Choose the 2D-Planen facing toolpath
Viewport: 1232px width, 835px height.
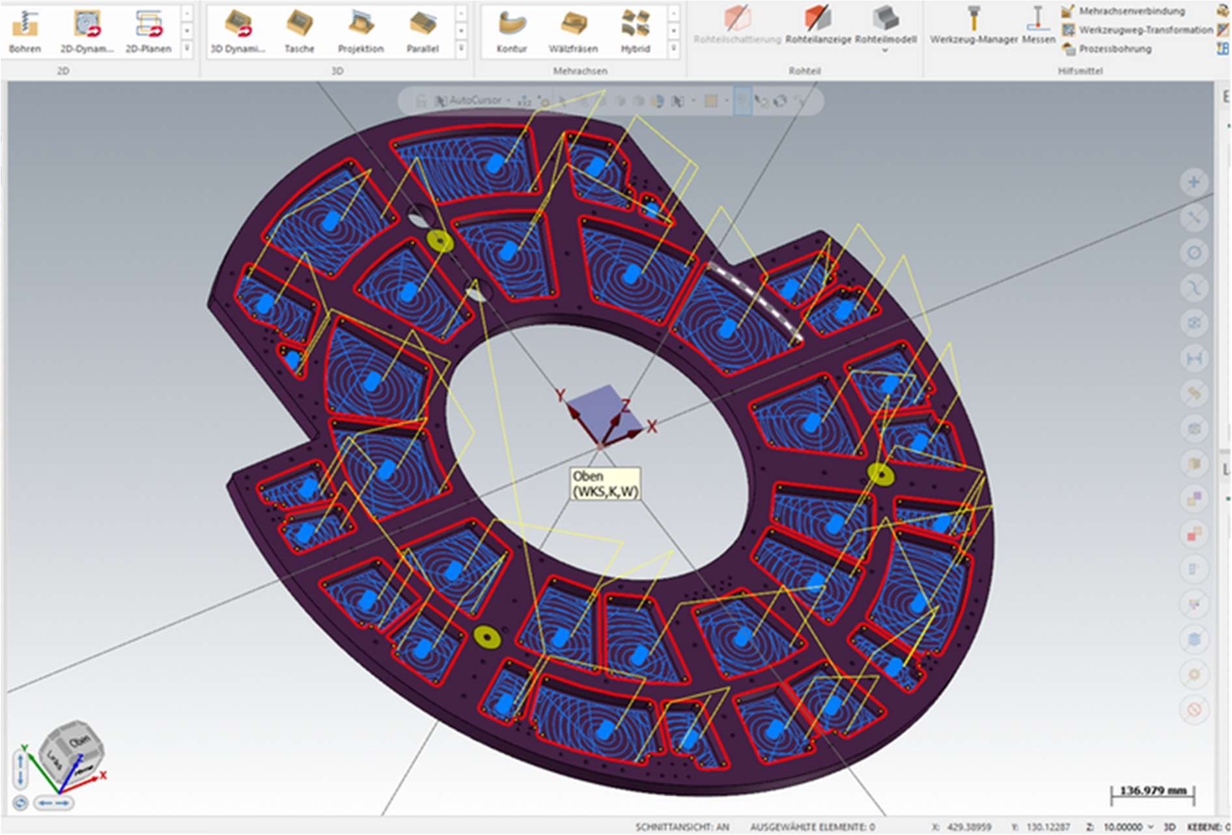pyautogui.click(x=148, y=31)
